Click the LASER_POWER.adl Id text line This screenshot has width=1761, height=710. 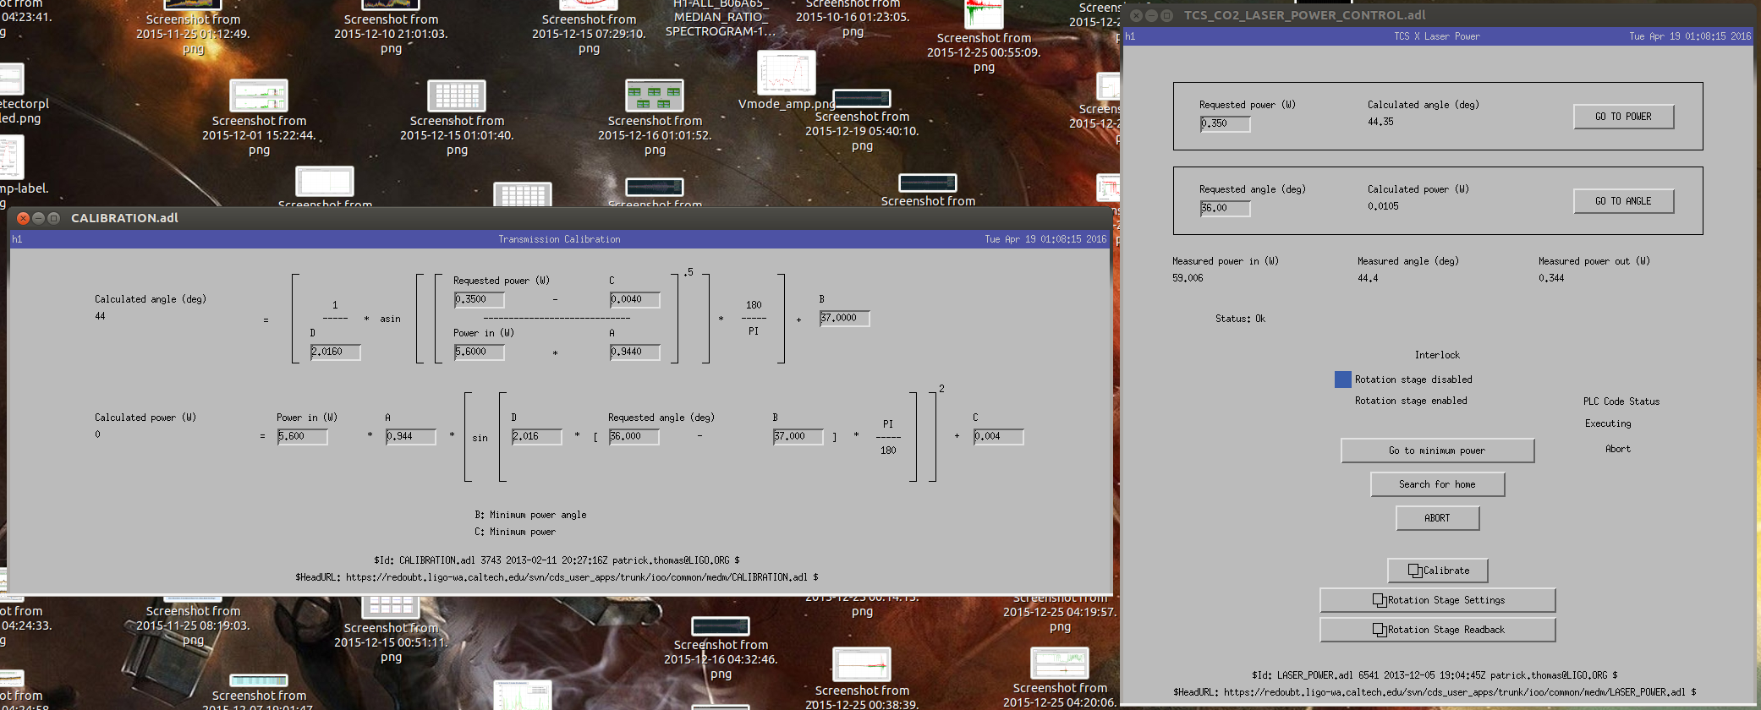tap(1435, 675)
